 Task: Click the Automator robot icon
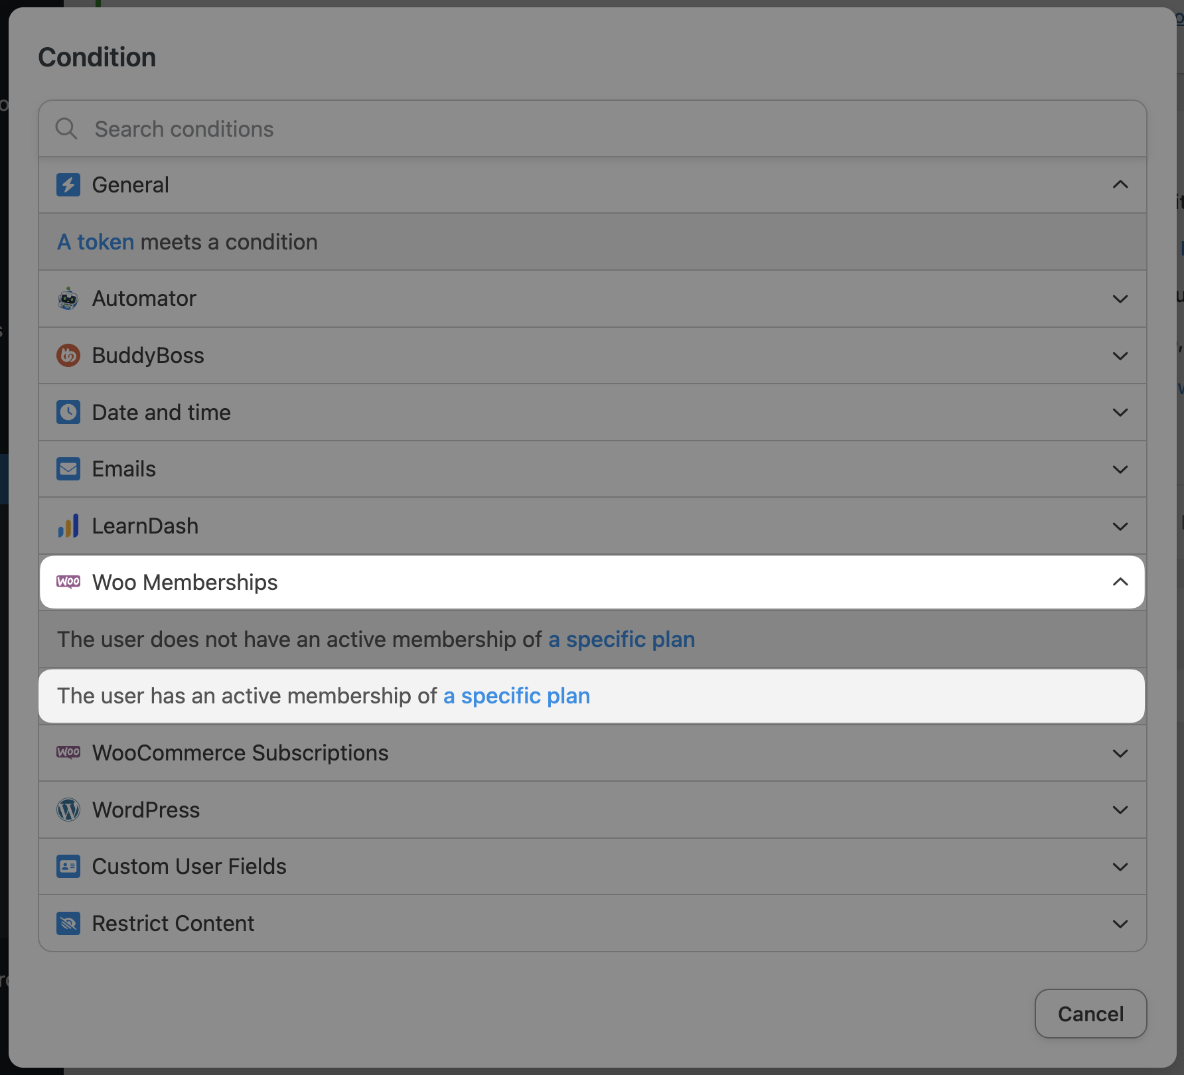pos(68,299)
